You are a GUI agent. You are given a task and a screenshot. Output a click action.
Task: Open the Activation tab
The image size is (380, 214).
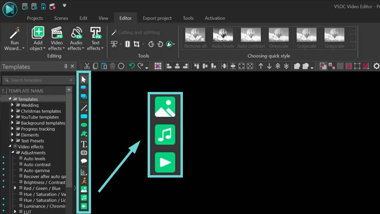(215, 18)
